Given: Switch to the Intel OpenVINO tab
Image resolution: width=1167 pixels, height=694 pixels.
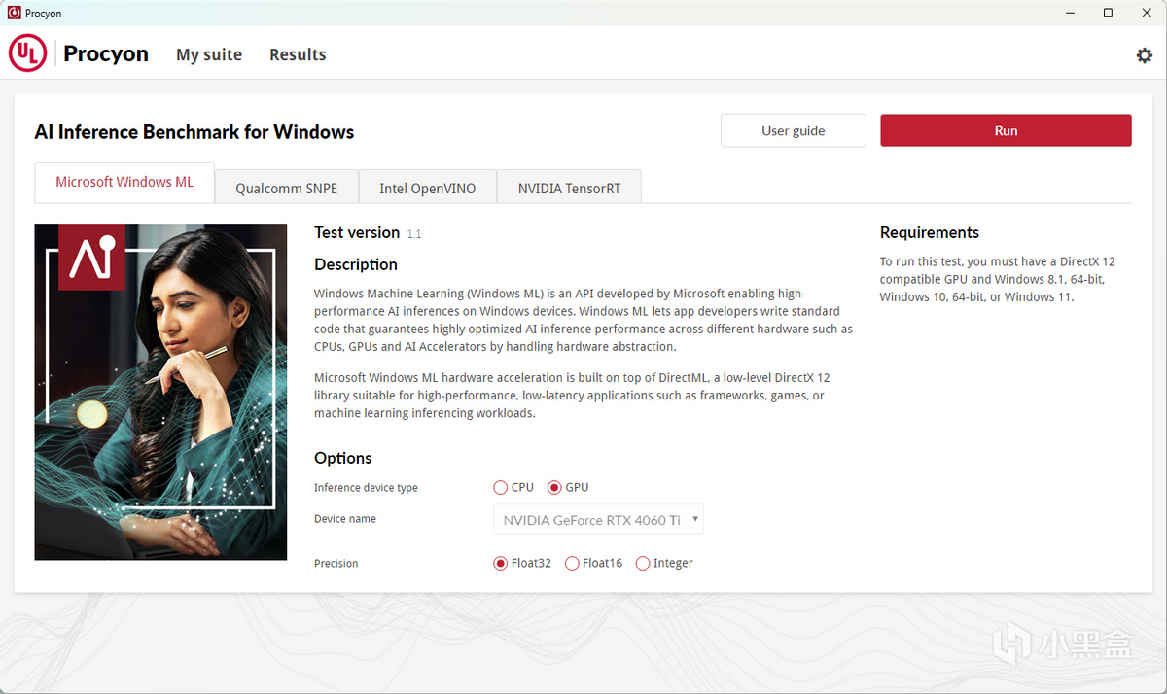Looking at the screenshot, I should point(427,188).
